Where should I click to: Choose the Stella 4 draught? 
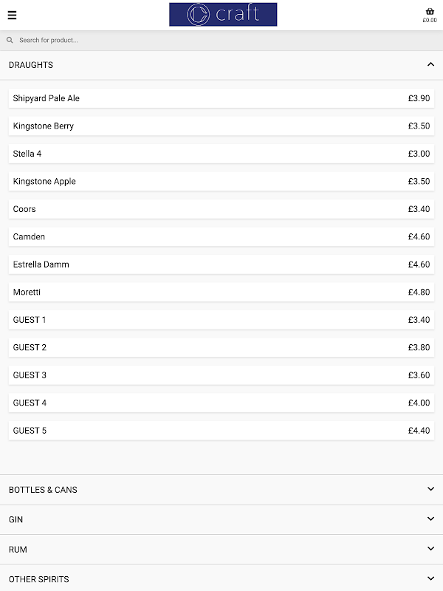[221, 154]
